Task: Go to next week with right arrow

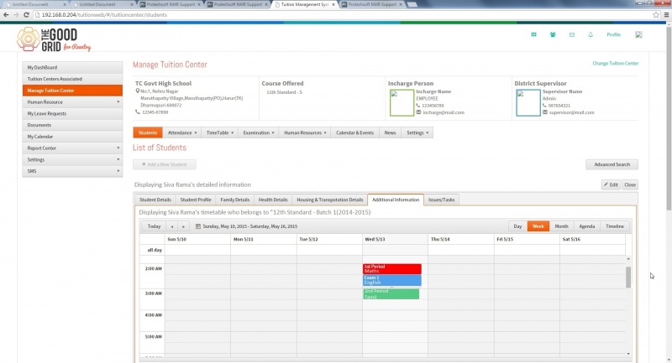Action: (183, 226)
